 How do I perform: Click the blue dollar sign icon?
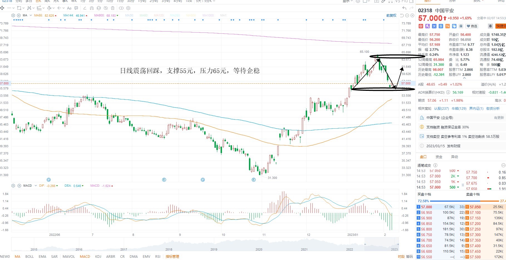tap(441, 26)
